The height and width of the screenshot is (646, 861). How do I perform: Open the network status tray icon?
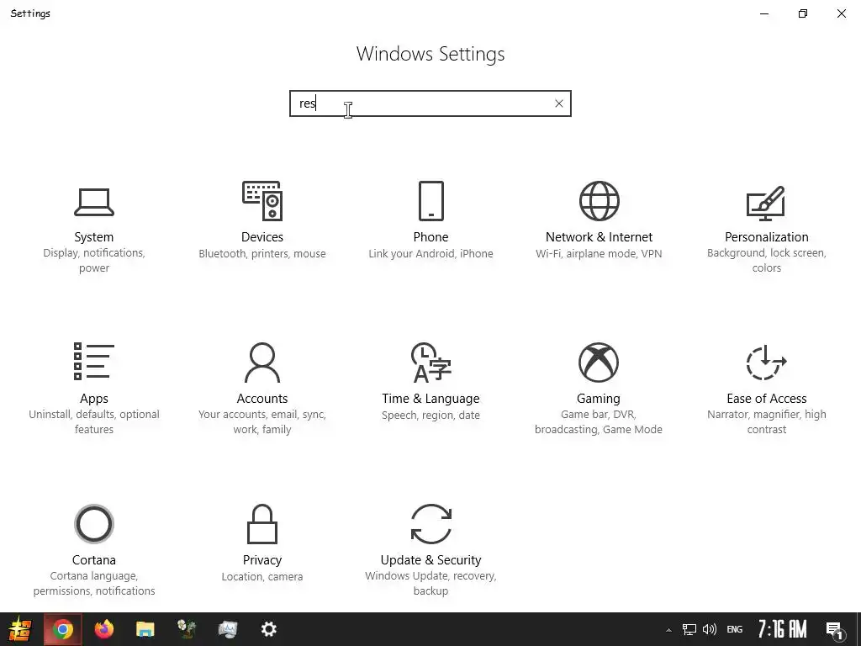pyautogui.click(x=689, y=629)
